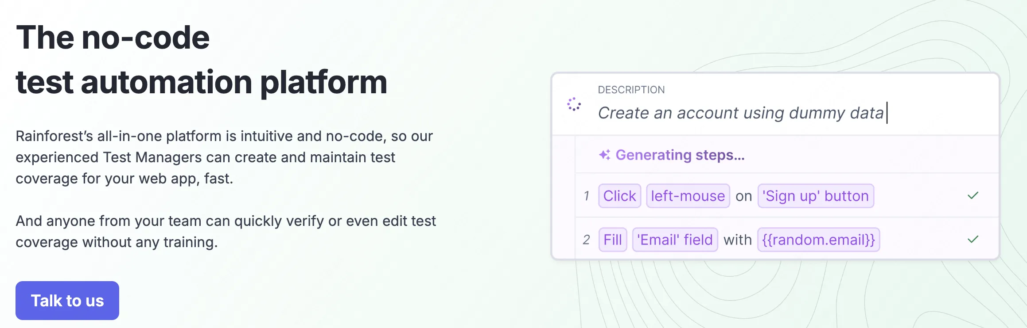
Task: Click the "The no-code" headline line
Action: tap(113, 38)
